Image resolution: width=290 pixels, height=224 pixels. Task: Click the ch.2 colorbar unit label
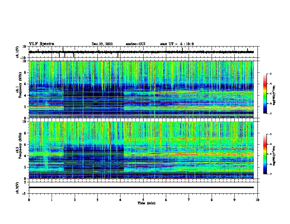pos(274,156)
